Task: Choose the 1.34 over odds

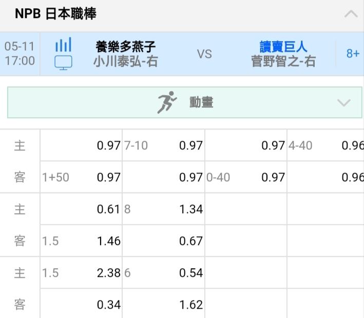Action: (190, 209)
